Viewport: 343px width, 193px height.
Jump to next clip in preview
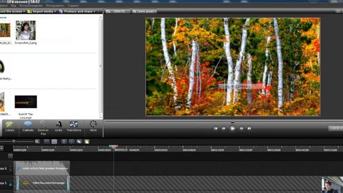[x=249, y=128]
